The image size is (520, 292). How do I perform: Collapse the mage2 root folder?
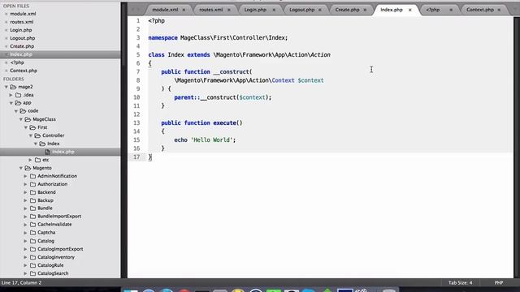(x=6, y=87)
